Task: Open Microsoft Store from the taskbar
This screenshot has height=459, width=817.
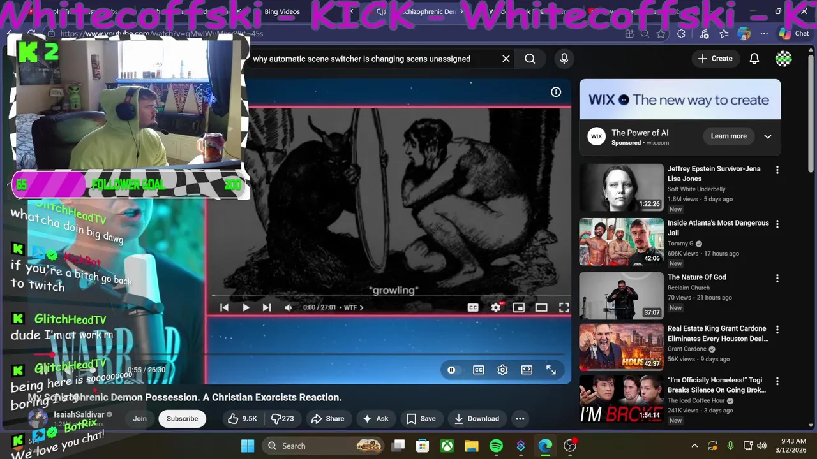Action: 422,446
